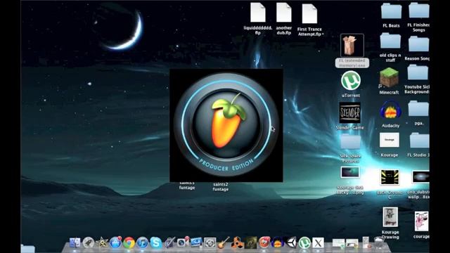The image size is (450, 253).
Task: Select the Youtube Sick Backgrounds folder
Action: point(418,72)
